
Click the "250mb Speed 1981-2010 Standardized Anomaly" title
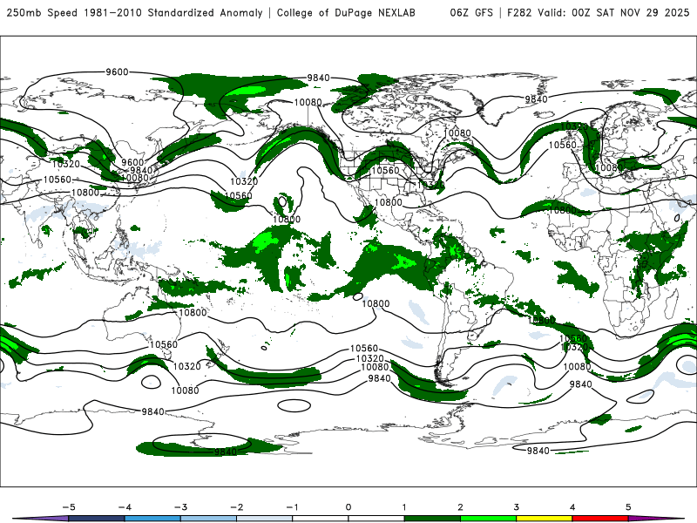point(135,12)
